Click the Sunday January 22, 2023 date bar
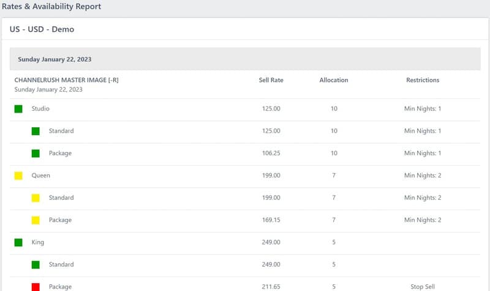This screenshot has height=291, width=490. [245, 59]
